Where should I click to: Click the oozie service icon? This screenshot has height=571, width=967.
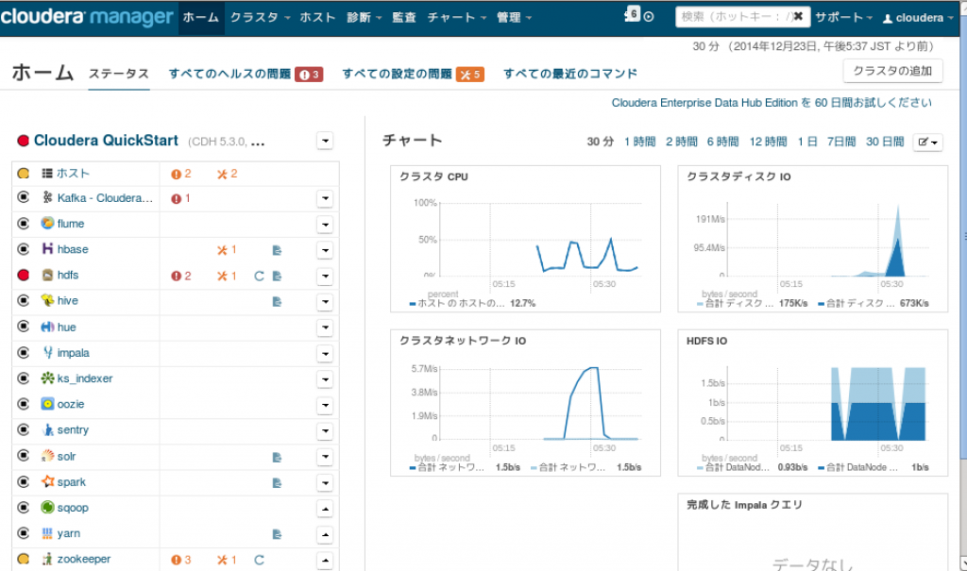[x=47, y=404]
